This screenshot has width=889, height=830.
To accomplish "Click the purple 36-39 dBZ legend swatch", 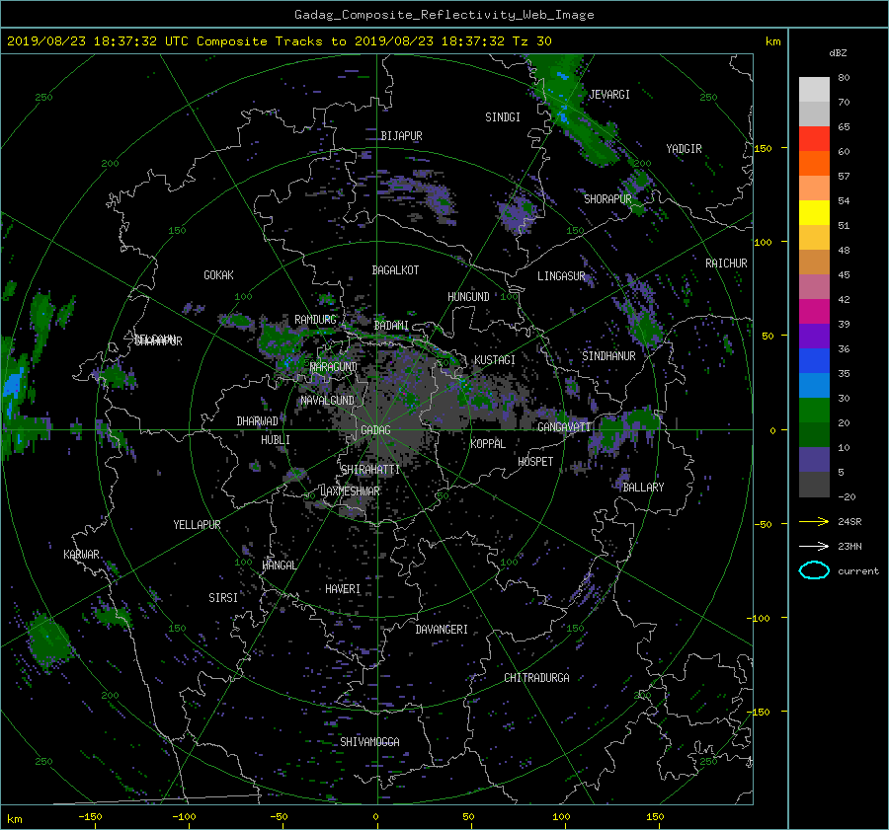I will 814,337.
